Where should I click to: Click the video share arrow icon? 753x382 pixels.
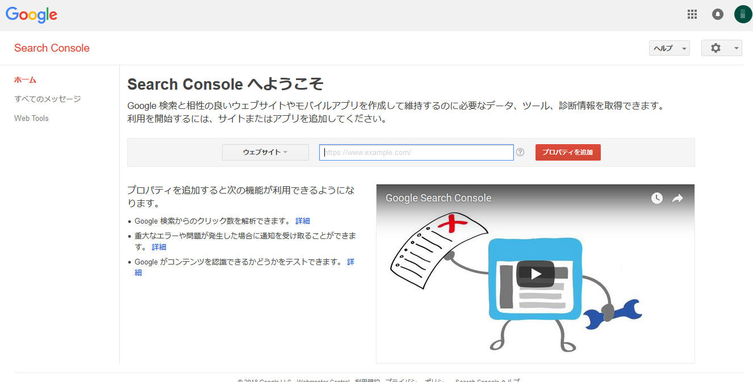677,198
